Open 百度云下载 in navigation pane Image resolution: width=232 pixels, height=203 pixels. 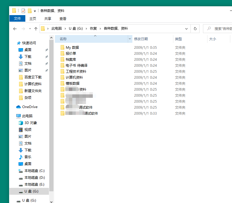click(33, 77)
